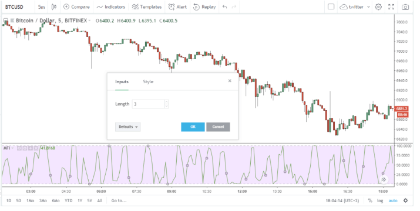
Task: Switch to the Style tab
Action: [148, 82]
